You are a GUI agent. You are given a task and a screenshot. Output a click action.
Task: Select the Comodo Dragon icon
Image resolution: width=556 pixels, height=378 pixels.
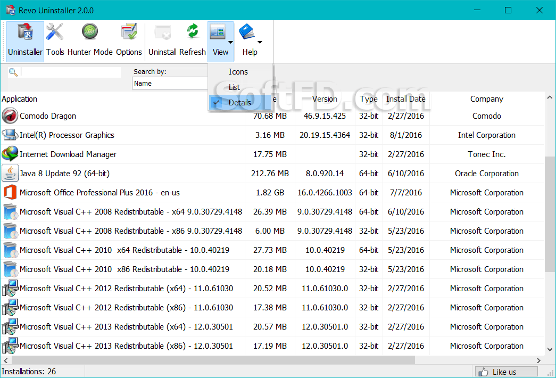tap(10, 116)
